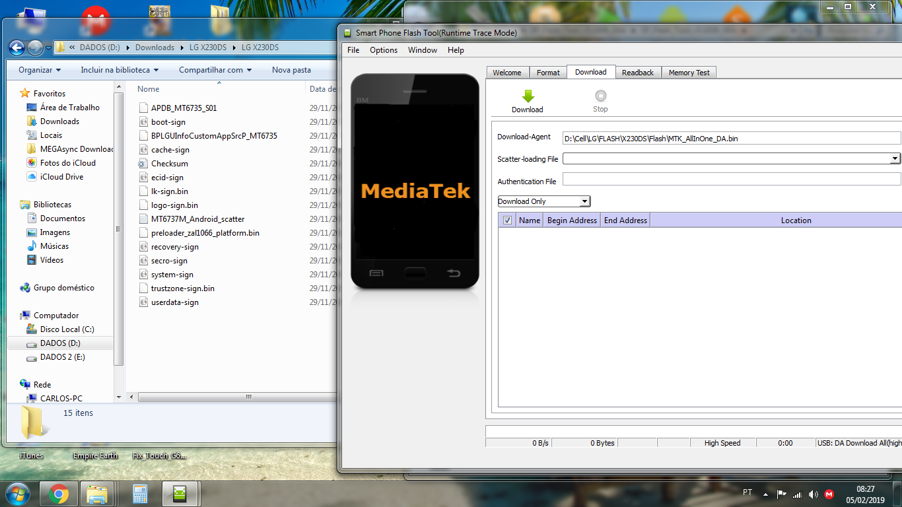Viewport: 902px width, 507px height.
Task: Open the Incluir na biblioteca dropdown
Action: (120, 70)
